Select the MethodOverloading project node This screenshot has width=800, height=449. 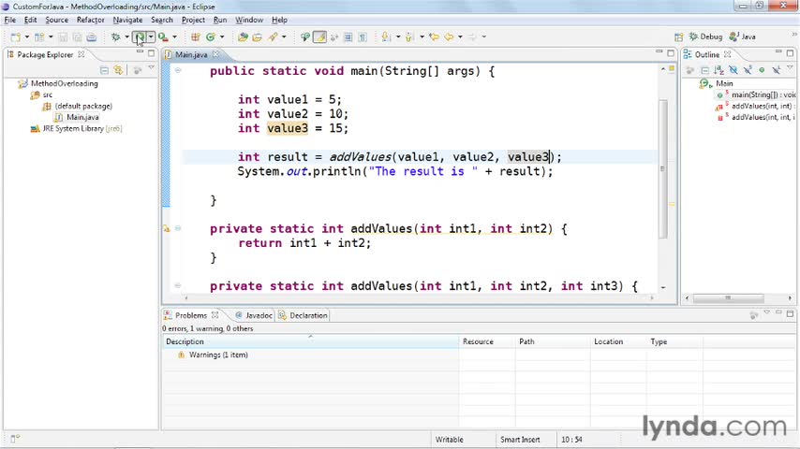point(58,83)
